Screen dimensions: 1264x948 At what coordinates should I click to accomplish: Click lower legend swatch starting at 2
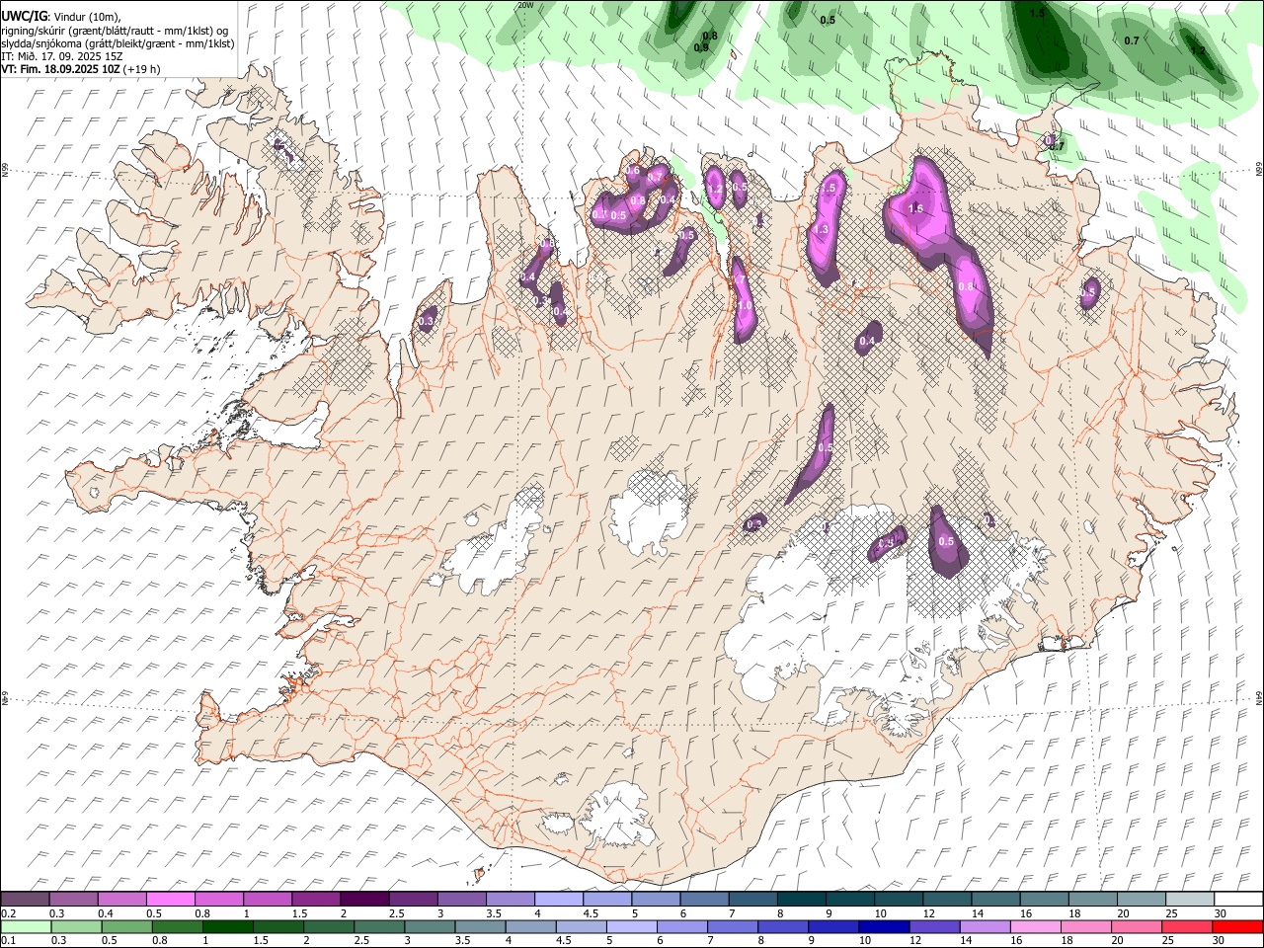point(329,926)
